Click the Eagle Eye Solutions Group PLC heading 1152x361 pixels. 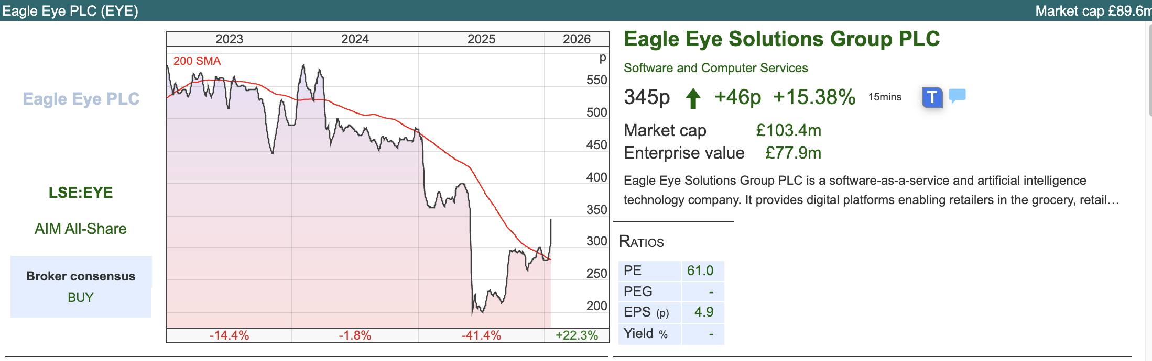[x=781, y=39]
